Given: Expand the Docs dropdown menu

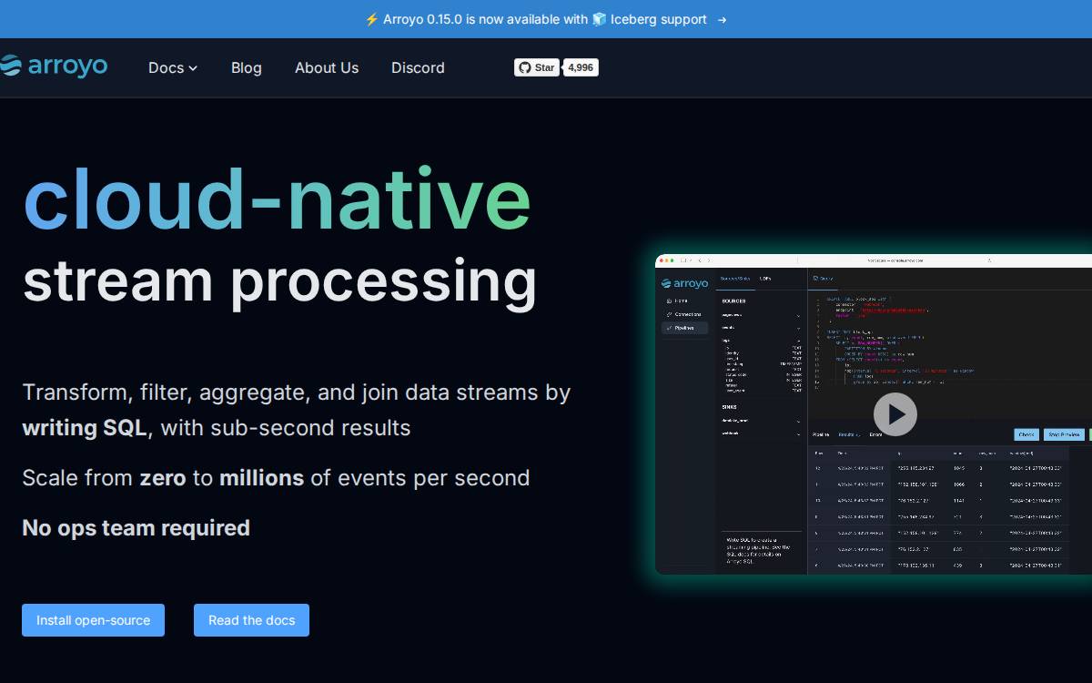Looking at the screenshot, I should [x=173, y=67].
